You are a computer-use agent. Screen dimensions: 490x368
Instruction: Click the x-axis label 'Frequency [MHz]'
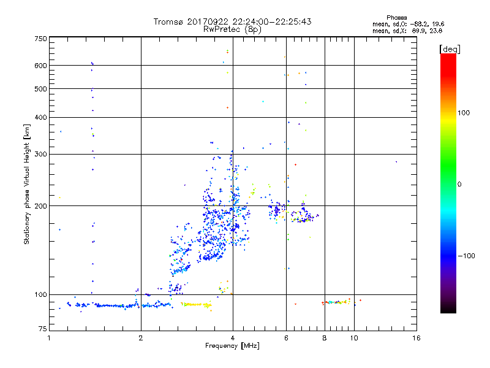pyautogui.click(x=232, y=346)
